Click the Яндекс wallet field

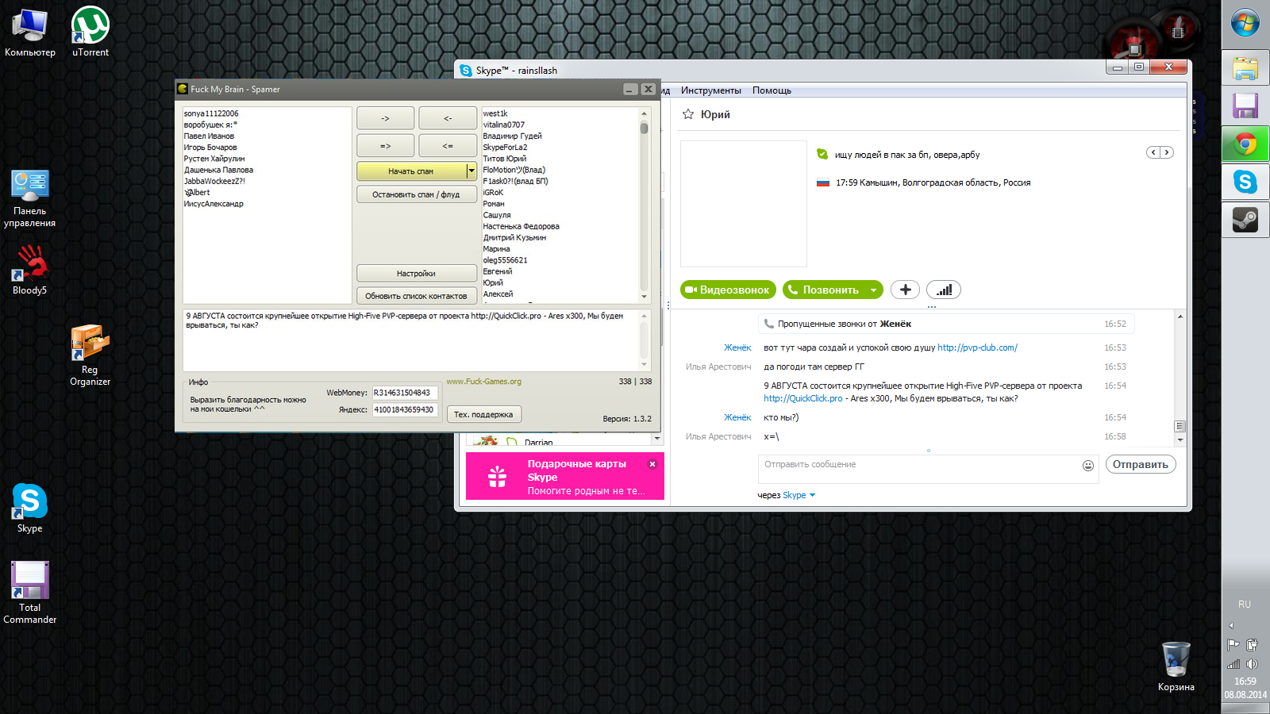pyautogui.click(x=405, y=410)
